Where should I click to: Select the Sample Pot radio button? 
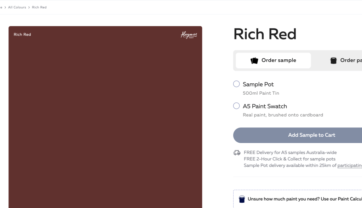click(236, 84)
